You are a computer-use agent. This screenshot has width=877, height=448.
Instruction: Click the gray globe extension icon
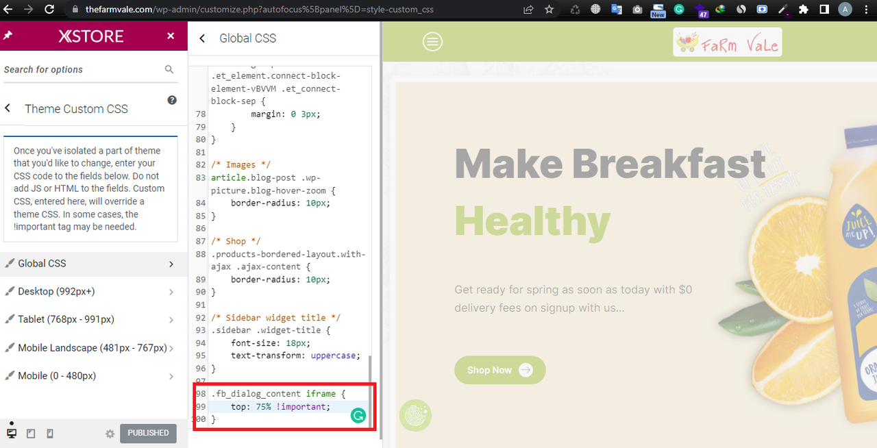click(596, 10)
